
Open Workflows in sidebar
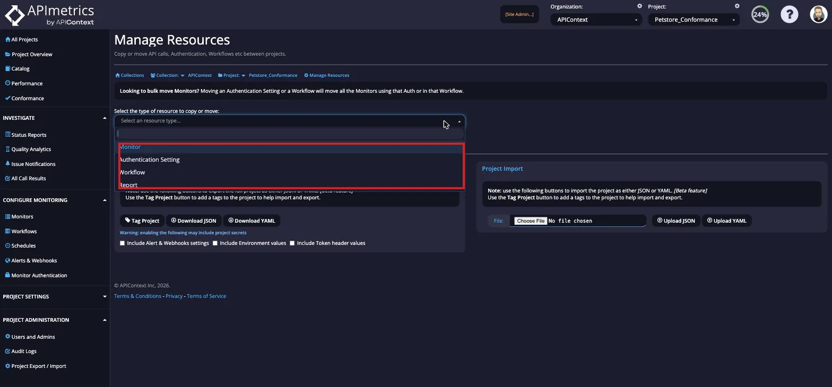[x=21, y=231]
